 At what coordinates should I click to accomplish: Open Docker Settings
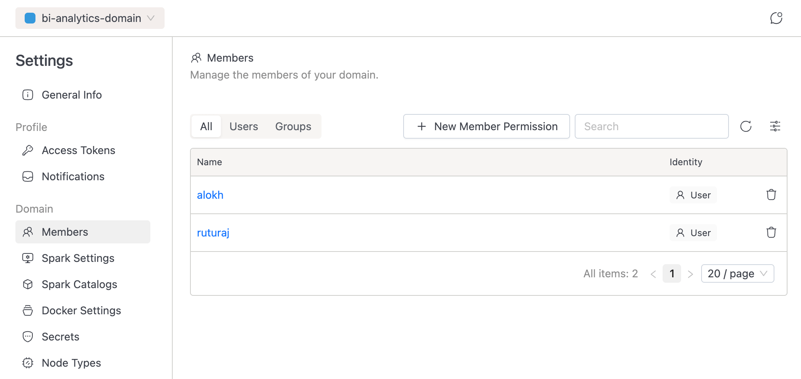tap(81, 310)
